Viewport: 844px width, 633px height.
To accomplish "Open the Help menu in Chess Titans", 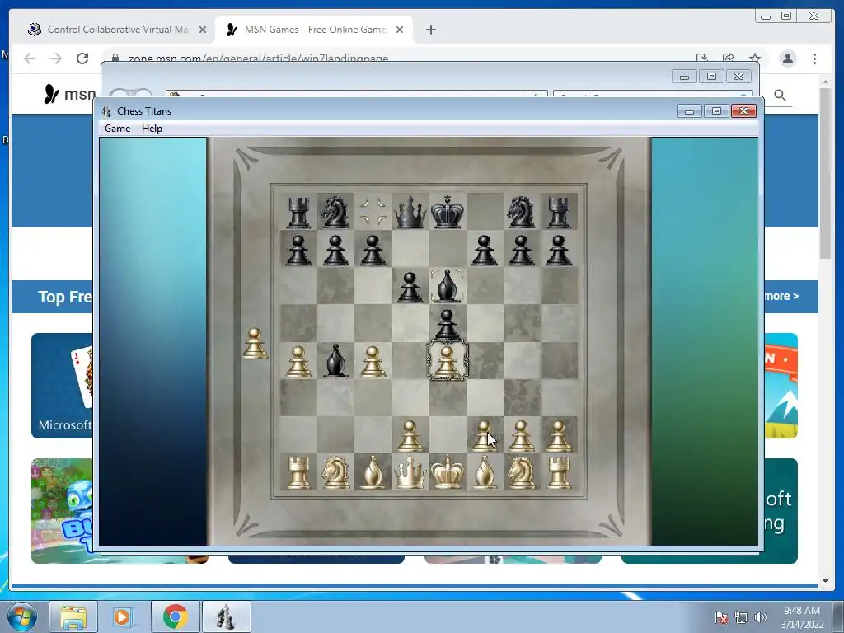I will (x=152, y=129).
